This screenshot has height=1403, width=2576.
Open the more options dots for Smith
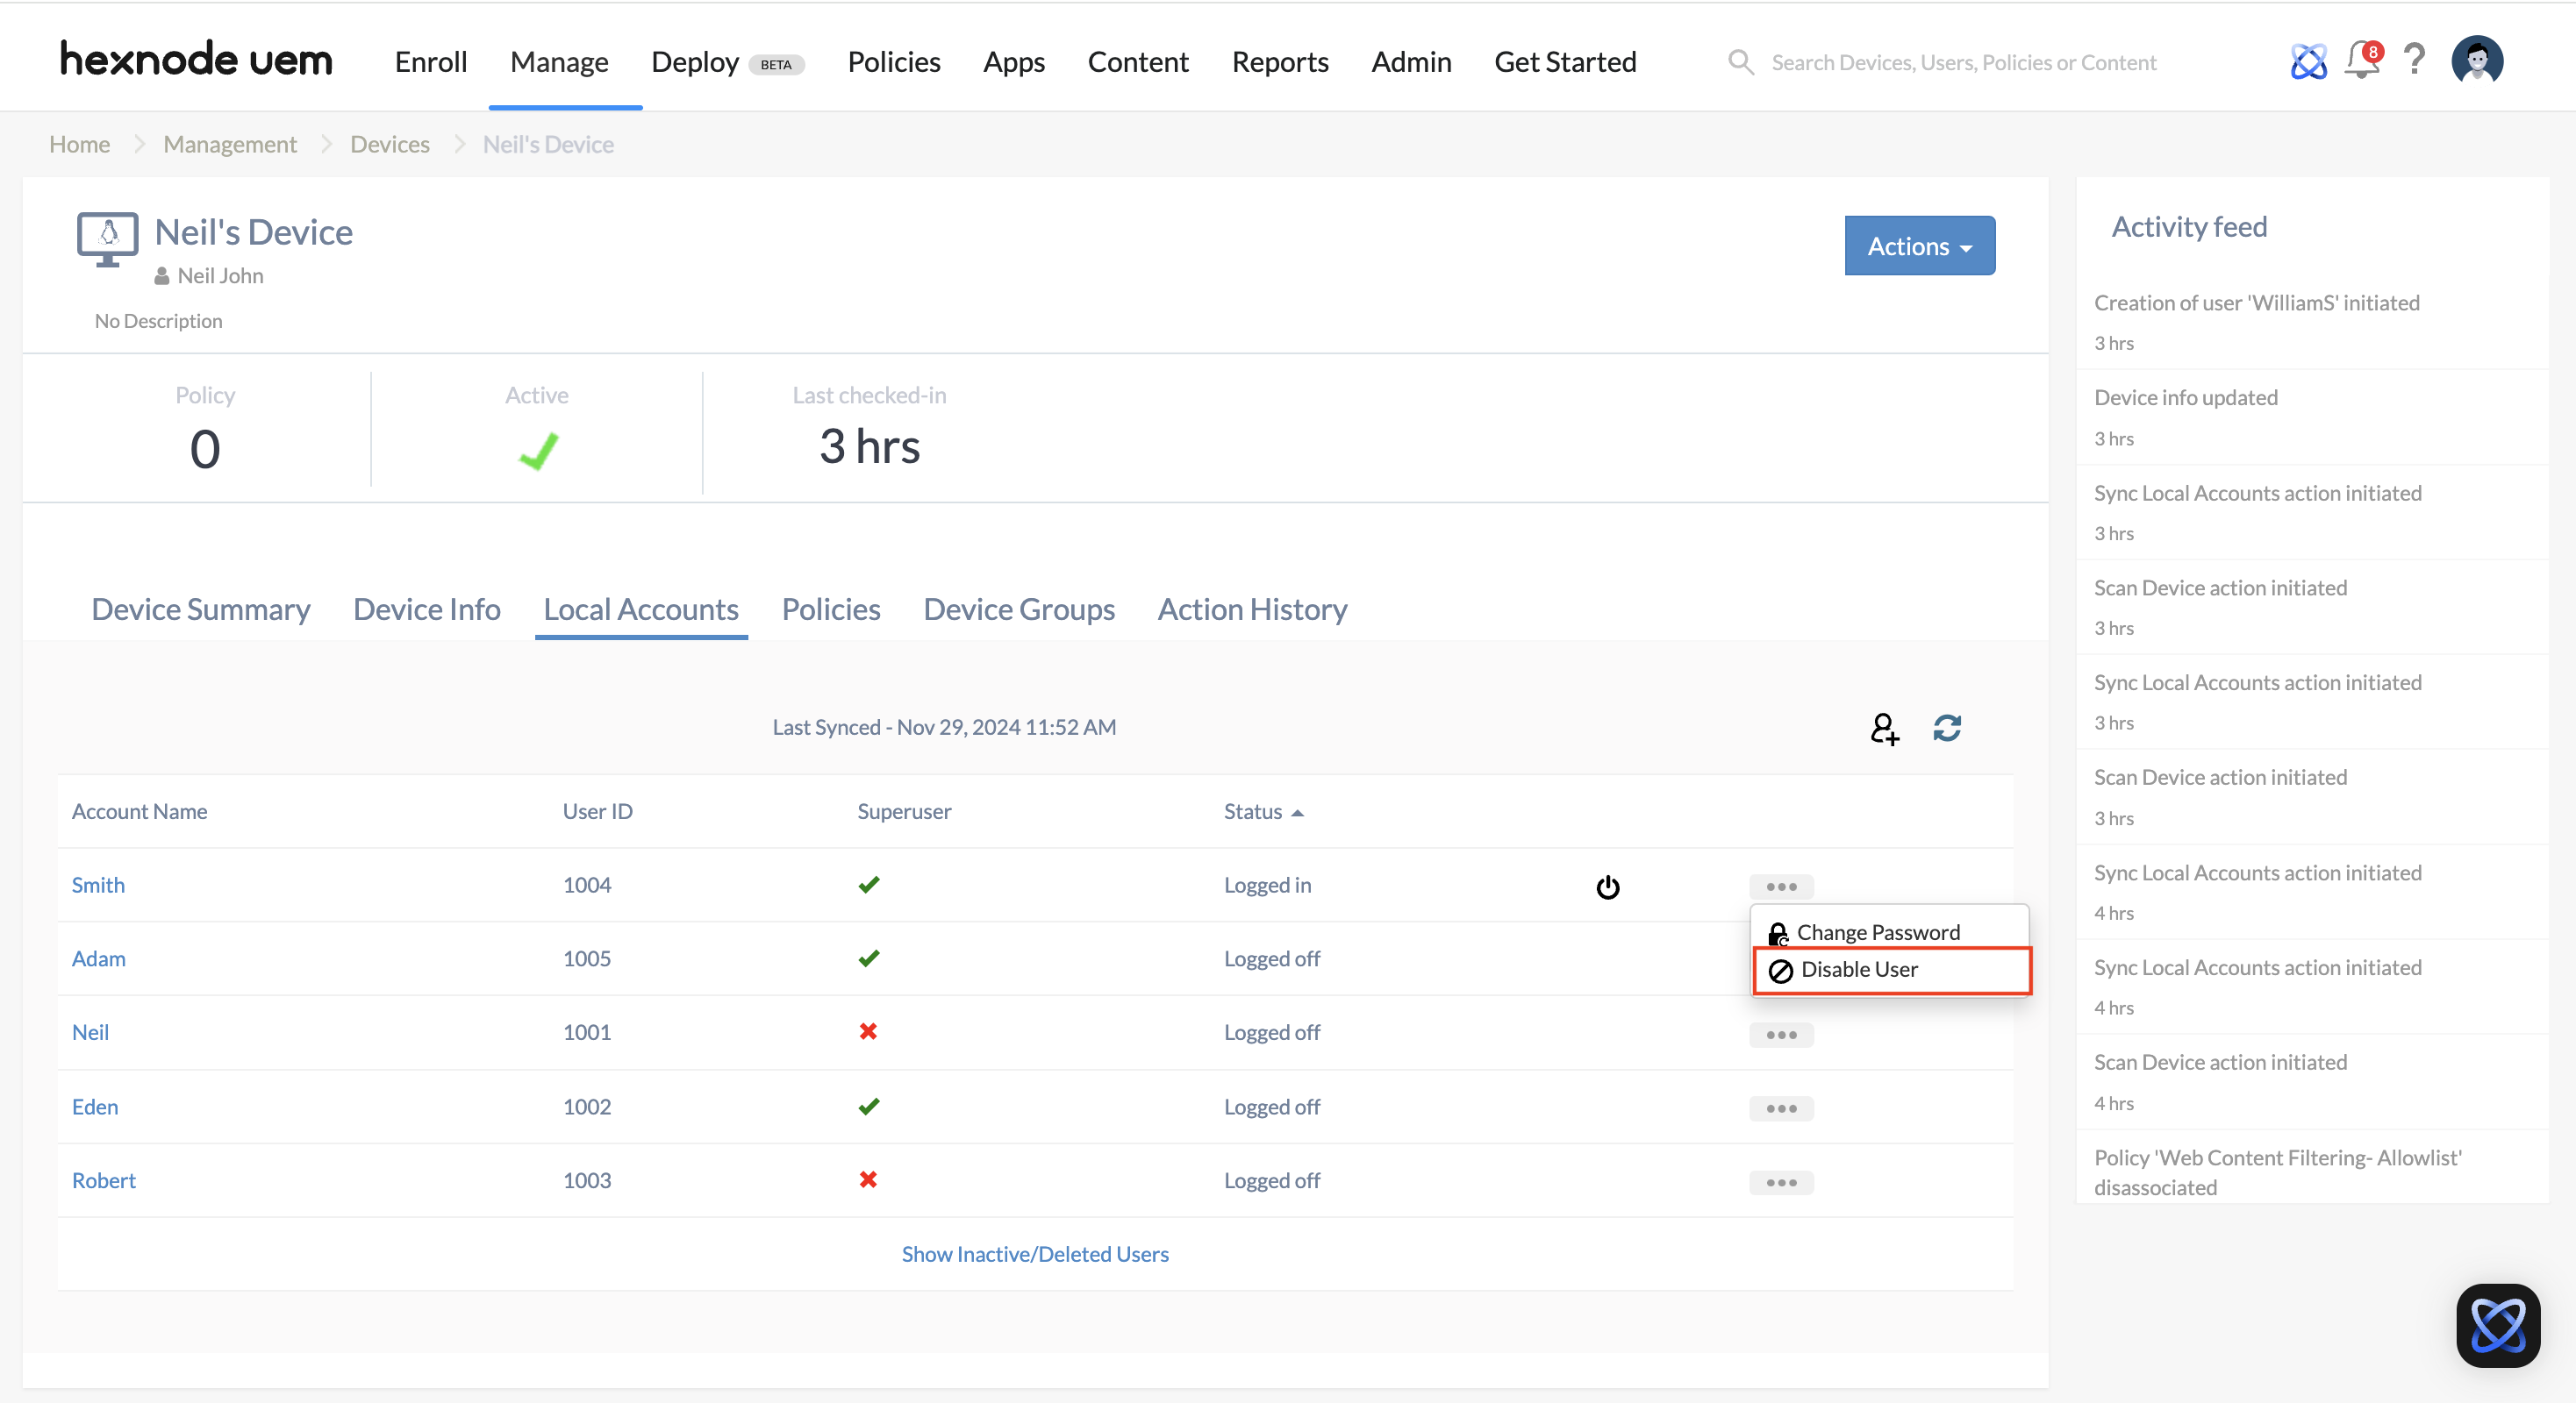(1781, 887)
